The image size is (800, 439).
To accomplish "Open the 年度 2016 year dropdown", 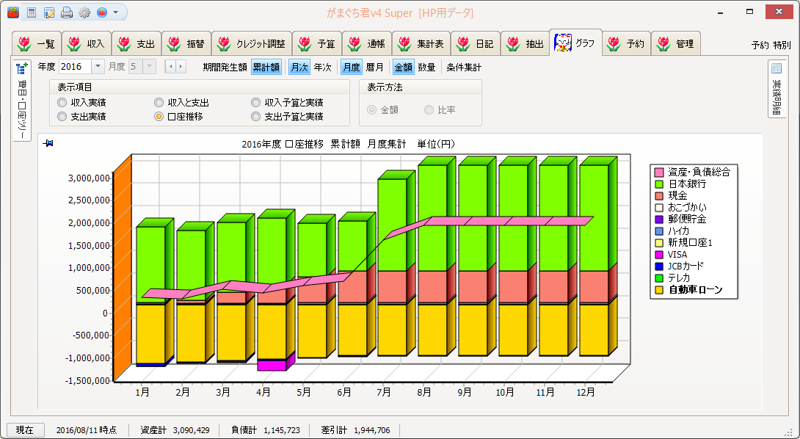I will [98, 67].
